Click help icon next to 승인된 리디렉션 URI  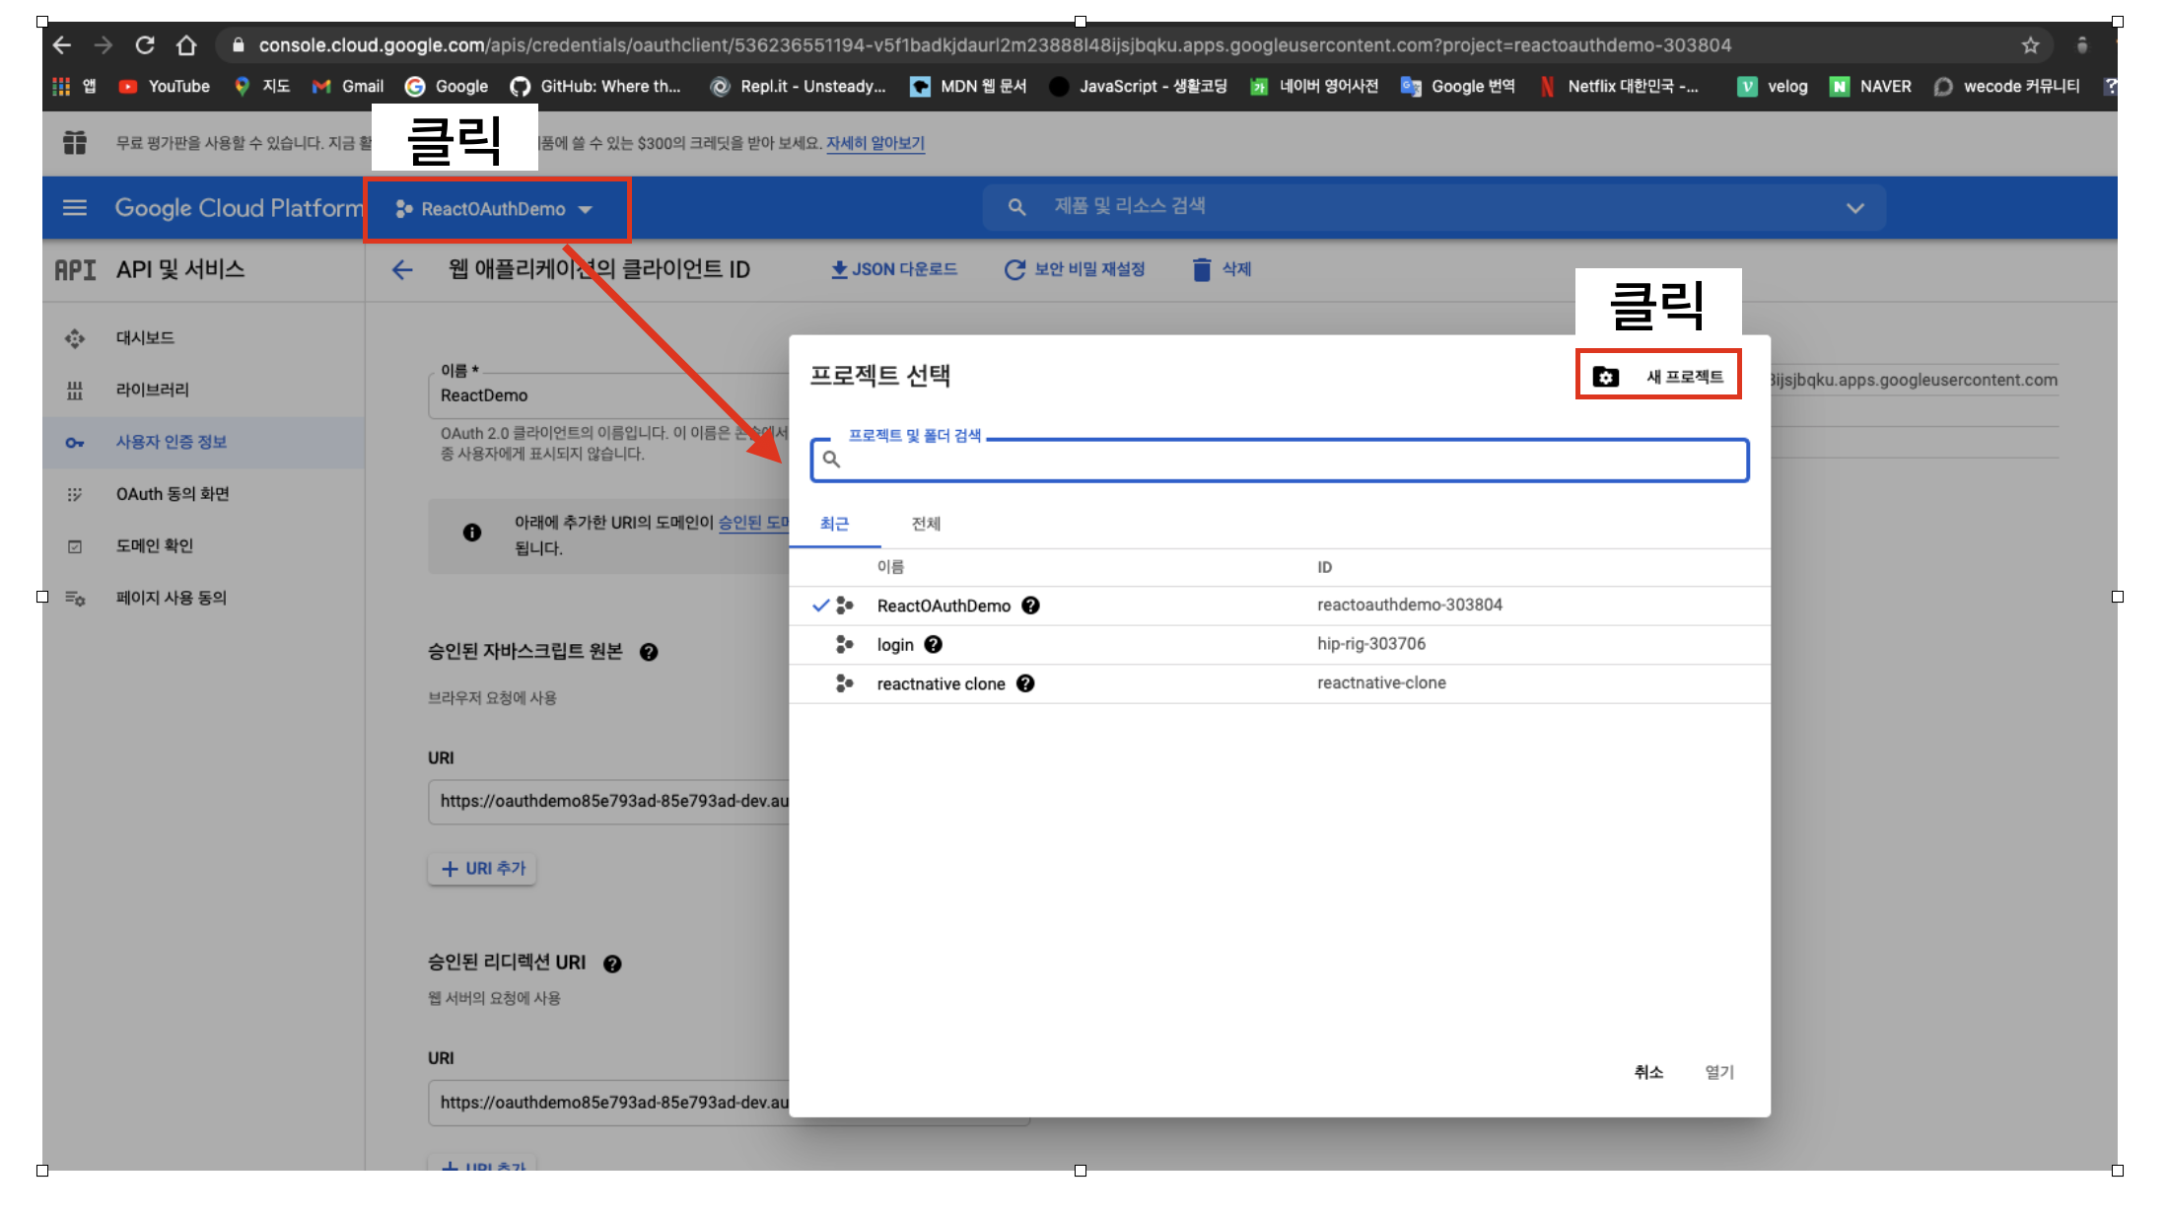[x=612, y=964]
